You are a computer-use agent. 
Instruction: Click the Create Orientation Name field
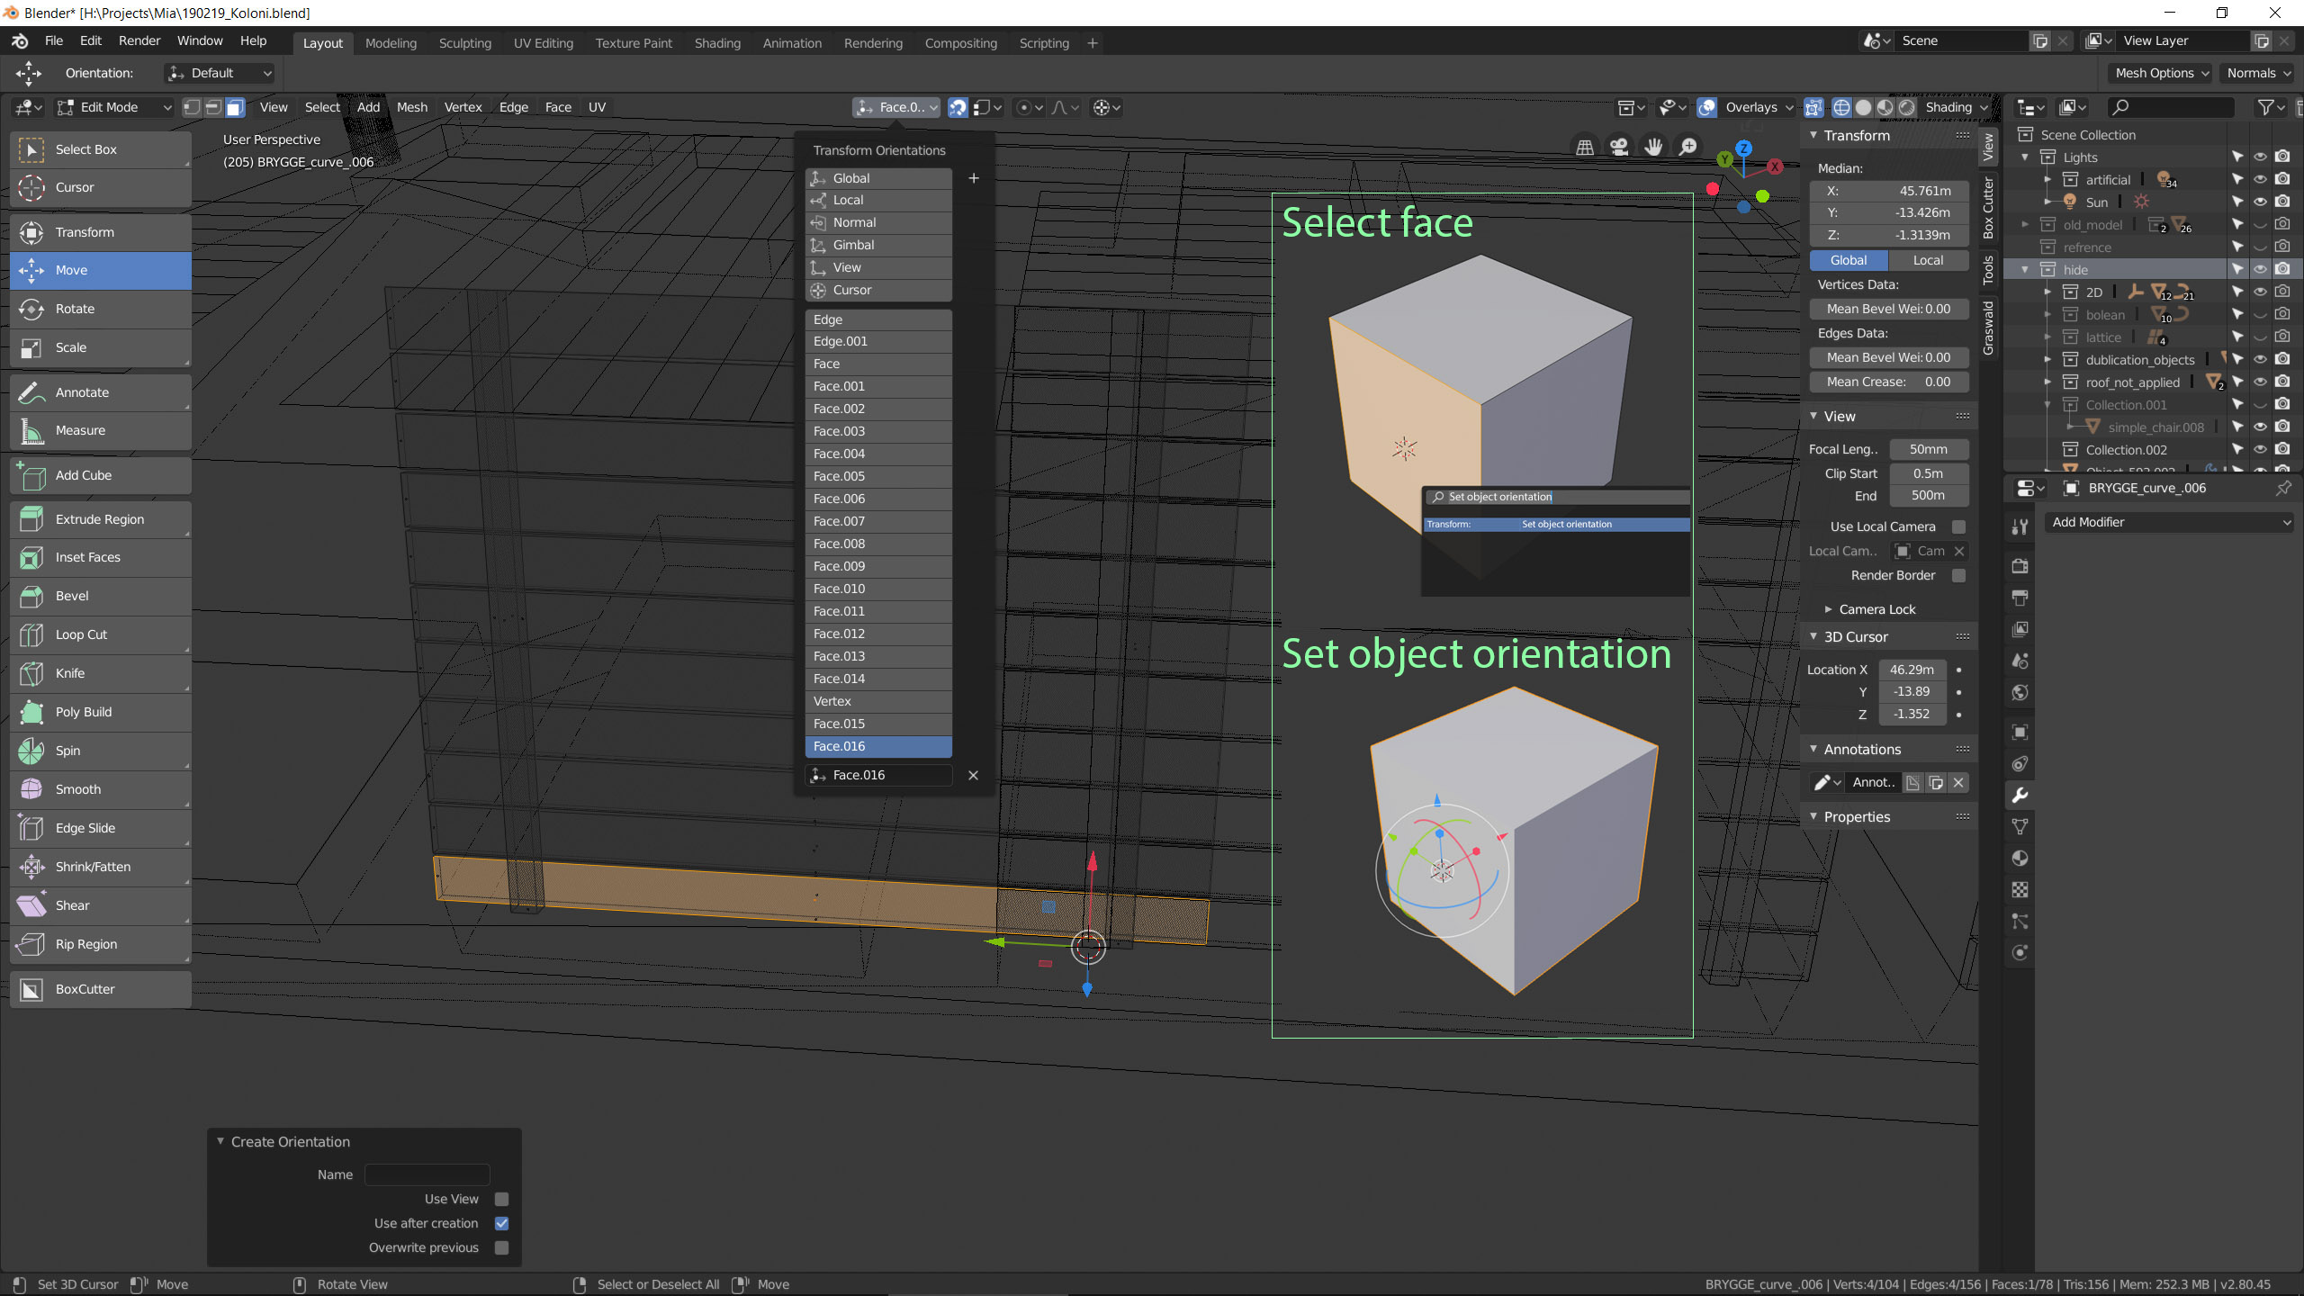click(x=427, y=1174)
